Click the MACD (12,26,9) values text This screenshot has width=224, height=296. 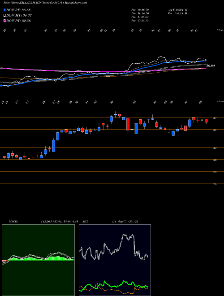pos(60,222)
